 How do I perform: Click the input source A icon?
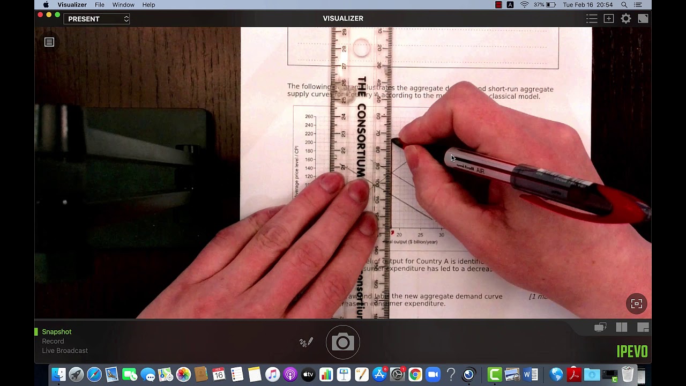coord(510,5)
